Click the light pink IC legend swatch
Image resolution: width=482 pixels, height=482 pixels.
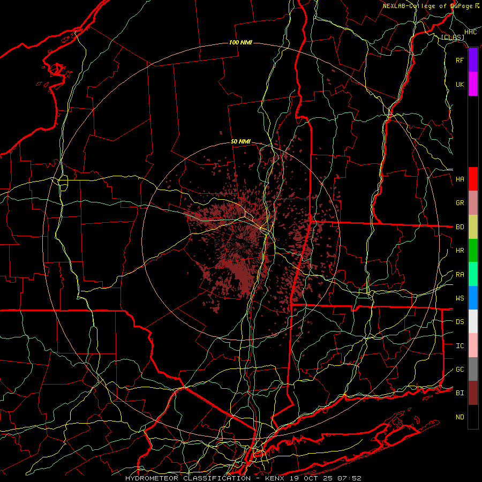[x=473, y=345]
